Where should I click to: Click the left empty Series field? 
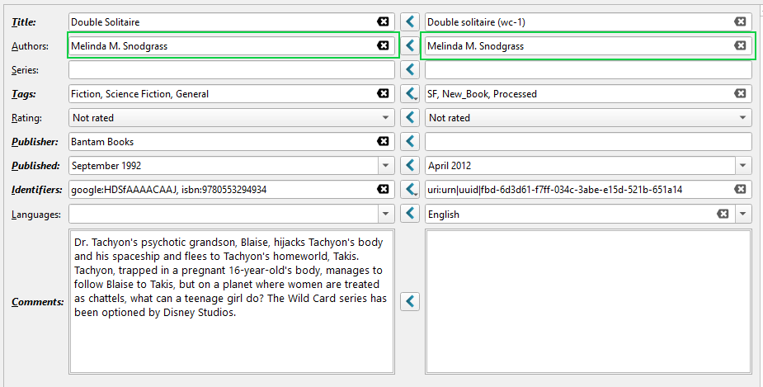point(232,69)
